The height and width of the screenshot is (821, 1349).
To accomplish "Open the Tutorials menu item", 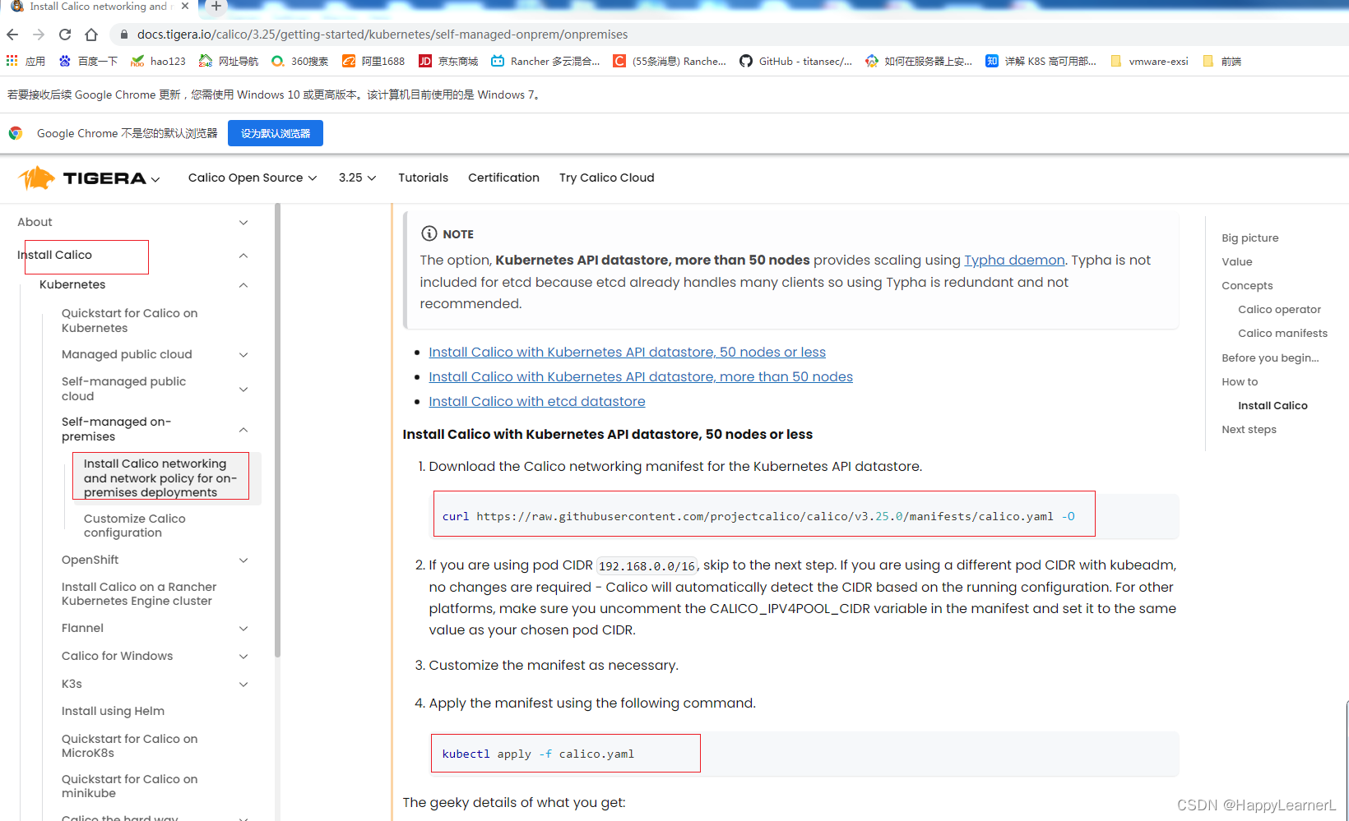I will (423, 178).
